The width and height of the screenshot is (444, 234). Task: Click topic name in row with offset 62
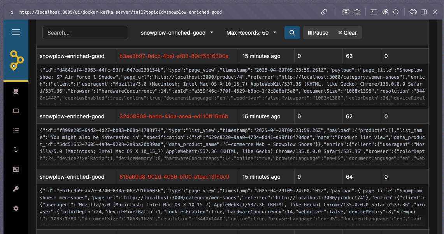pyautogui.click(x=72, y=116)
